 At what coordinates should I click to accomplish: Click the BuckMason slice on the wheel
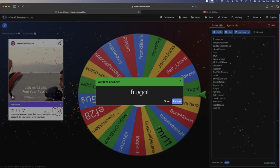tap(181, 116)
